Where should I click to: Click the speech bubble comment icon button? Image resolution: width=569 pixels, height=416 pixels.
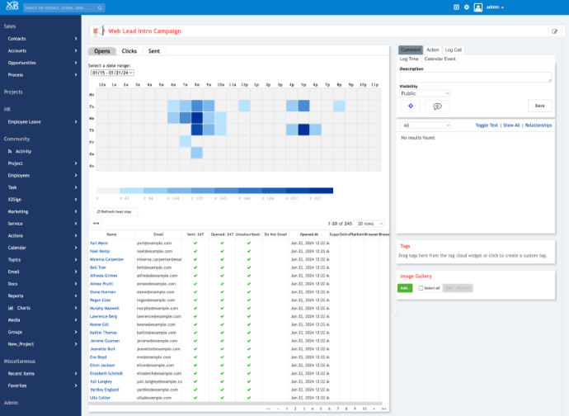[x=437, y=106]
